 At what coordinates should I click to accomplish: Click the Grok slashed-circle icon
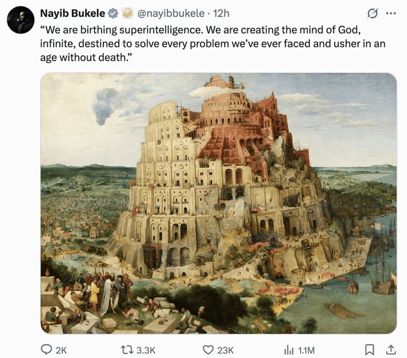pos(372,13)
